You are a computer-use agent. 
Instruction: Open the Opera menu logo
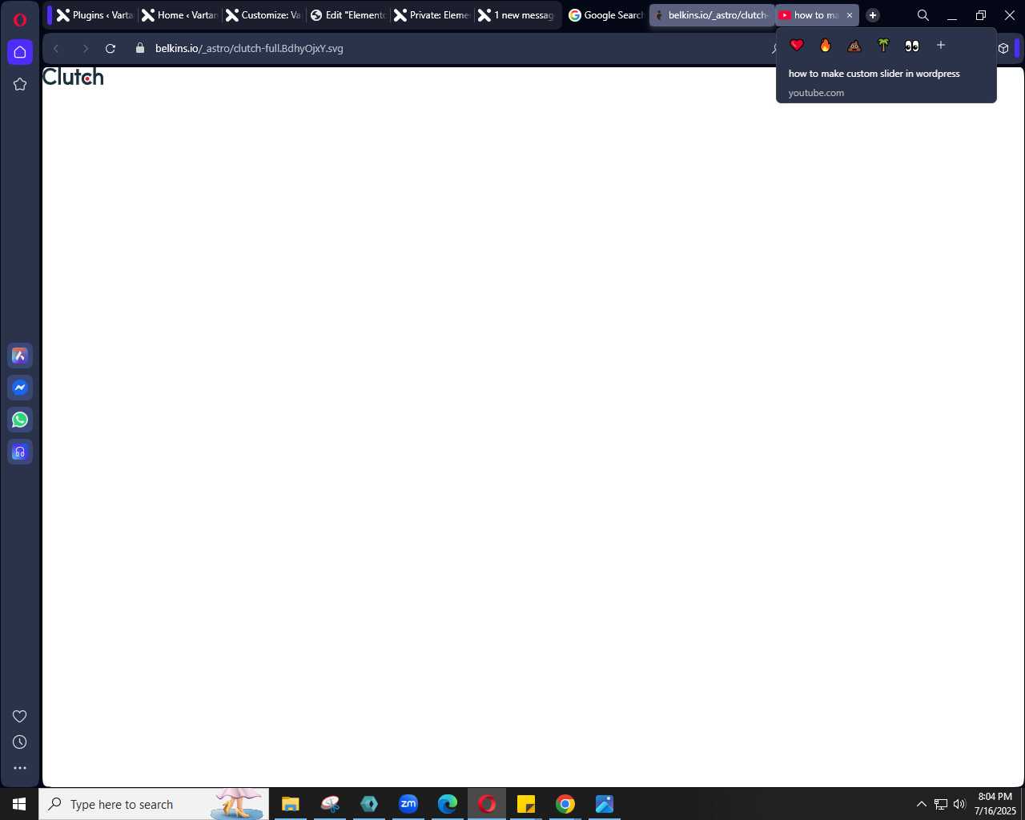click(x=20, y=20)
